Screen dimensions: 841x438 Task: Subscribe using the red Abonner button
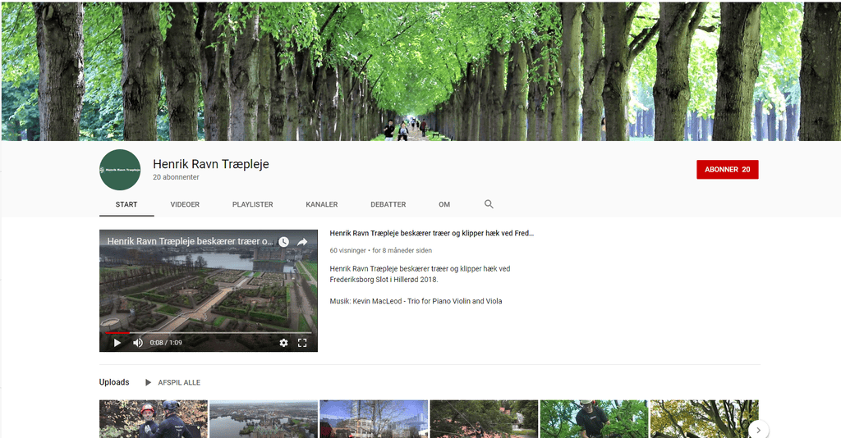[727, 170]
